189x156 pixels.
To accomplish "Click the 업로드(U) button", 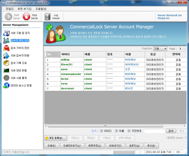I will (134, 146).
